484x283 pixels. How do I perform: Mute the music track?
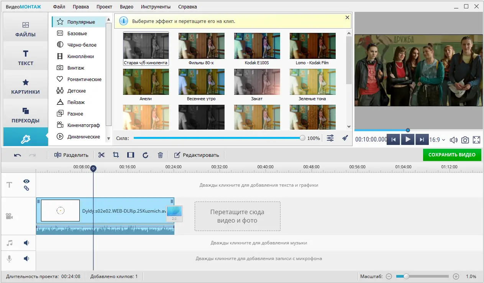pos(26,243)
